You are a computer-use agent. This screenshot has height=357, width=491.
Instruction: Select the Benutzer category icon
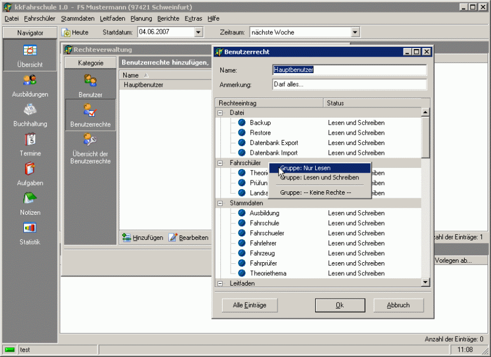pos(90,81)
